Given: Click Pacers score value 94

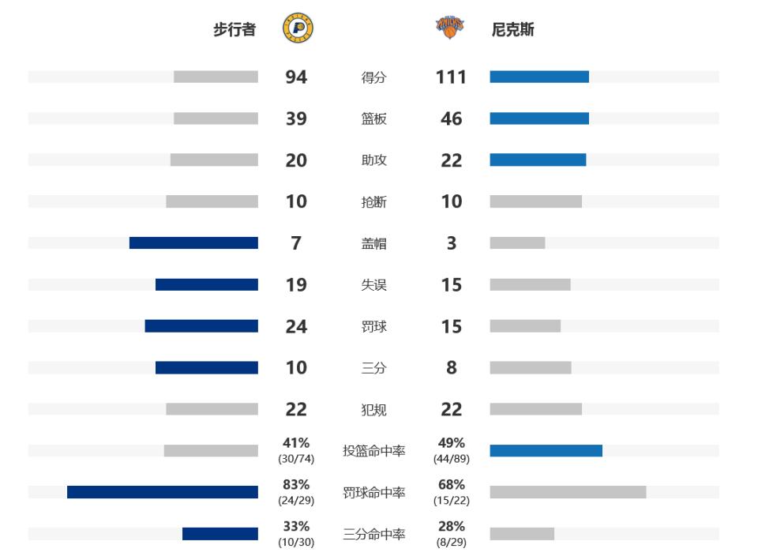Looking at the screenshot, I should click(296, 77).
